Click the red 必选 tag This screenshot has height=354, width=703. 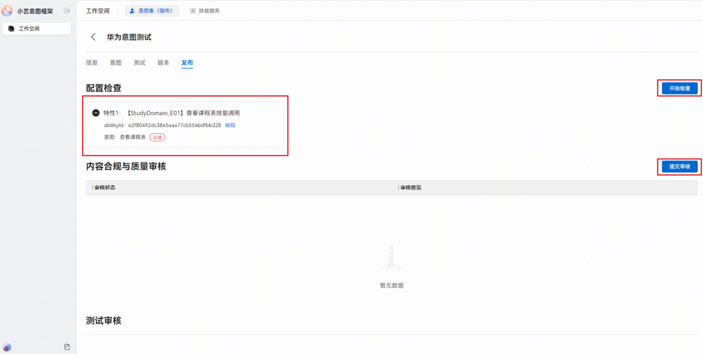157,137
